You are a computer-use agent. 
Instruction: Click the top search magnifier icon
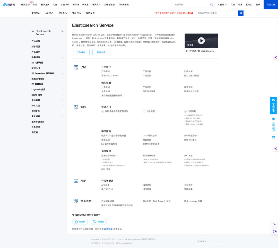click(x=211, y=5)
